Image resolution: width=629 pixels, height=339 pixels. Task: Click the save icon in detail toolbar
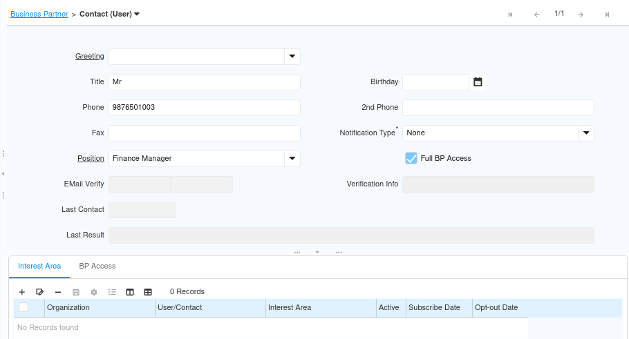tap(76, 292)
